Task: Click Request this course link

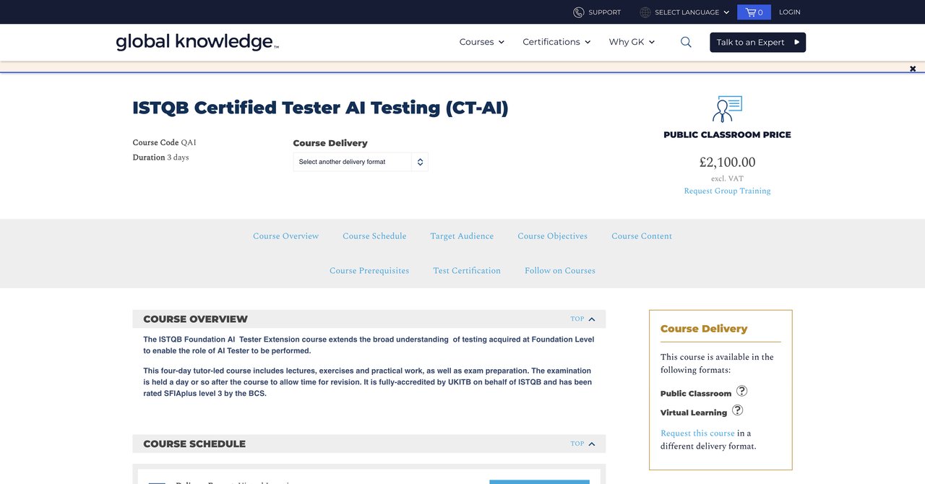Action: [x=697, y=433]
